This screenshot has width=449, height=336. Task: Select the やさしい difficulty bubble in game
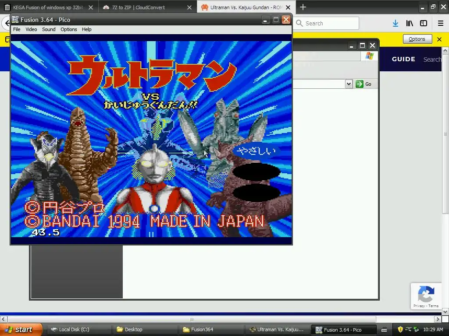[257, 151]
